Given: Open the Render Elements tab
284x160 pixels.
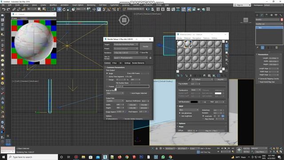Looking at the screenshot, I should [x=138, y=63].
